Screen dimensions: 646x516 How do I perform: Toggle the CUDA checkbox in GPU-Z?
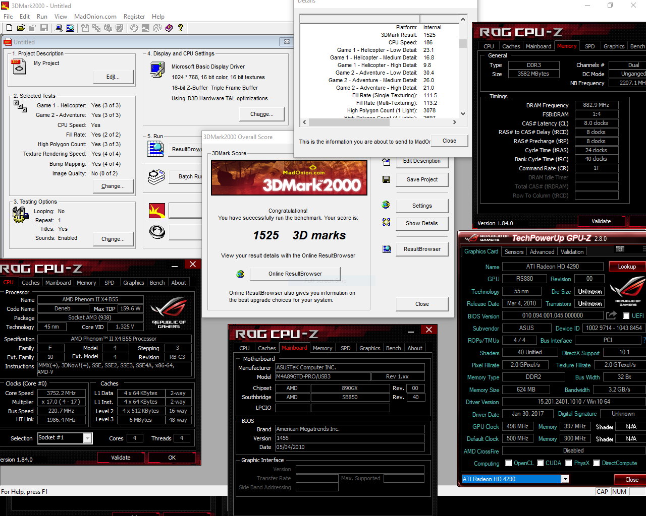tap(541, 463)
